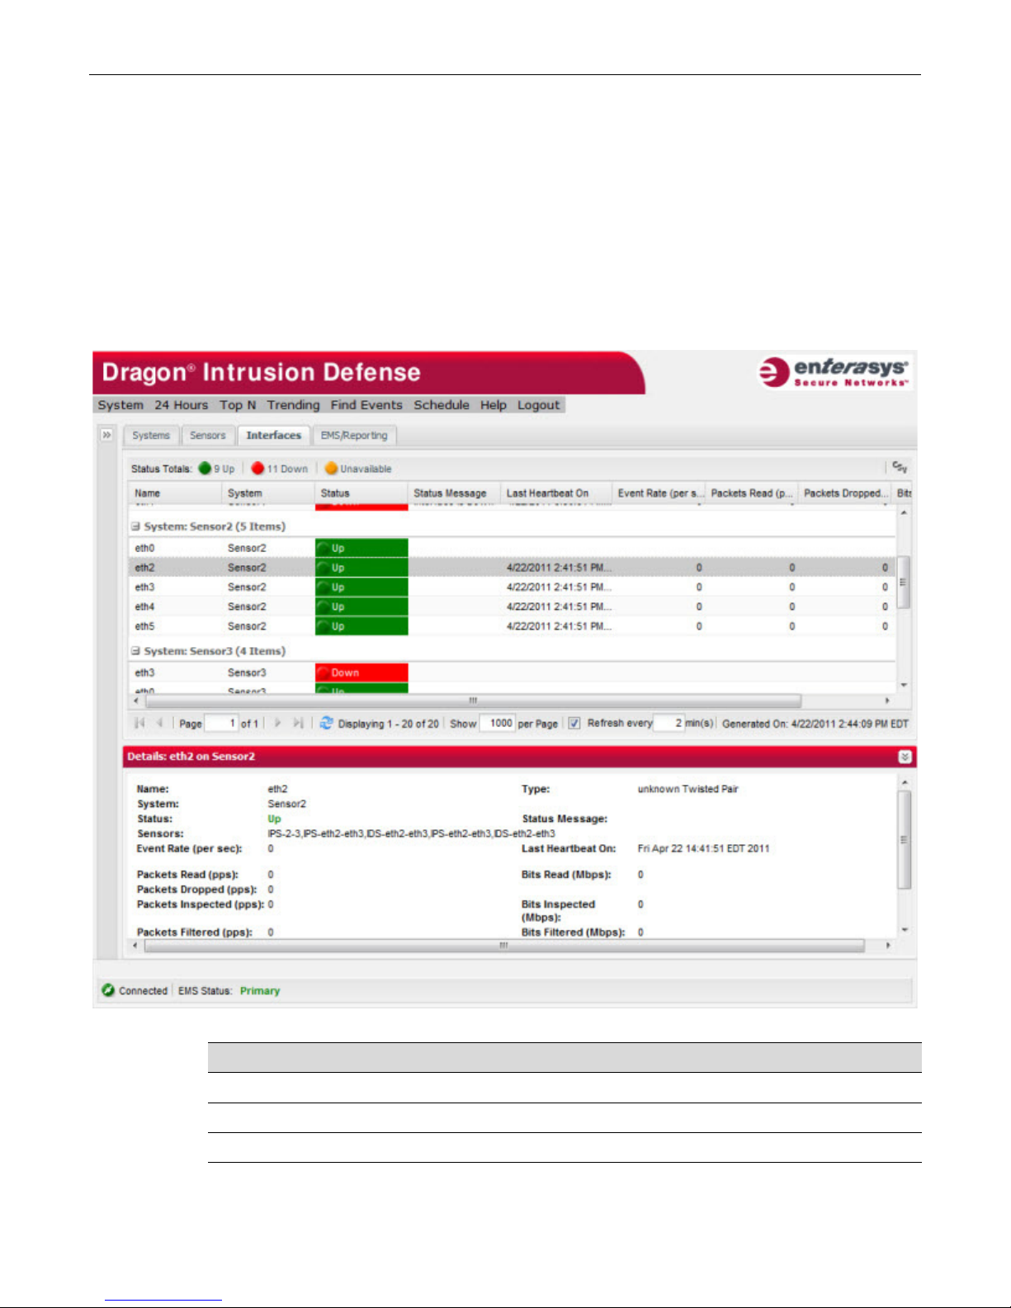
Task: Click the Up status cell for eth0
Action: click(x=361, y=548)
